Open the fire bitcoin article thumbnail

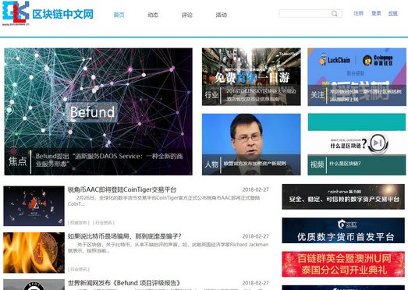[34, 253]
